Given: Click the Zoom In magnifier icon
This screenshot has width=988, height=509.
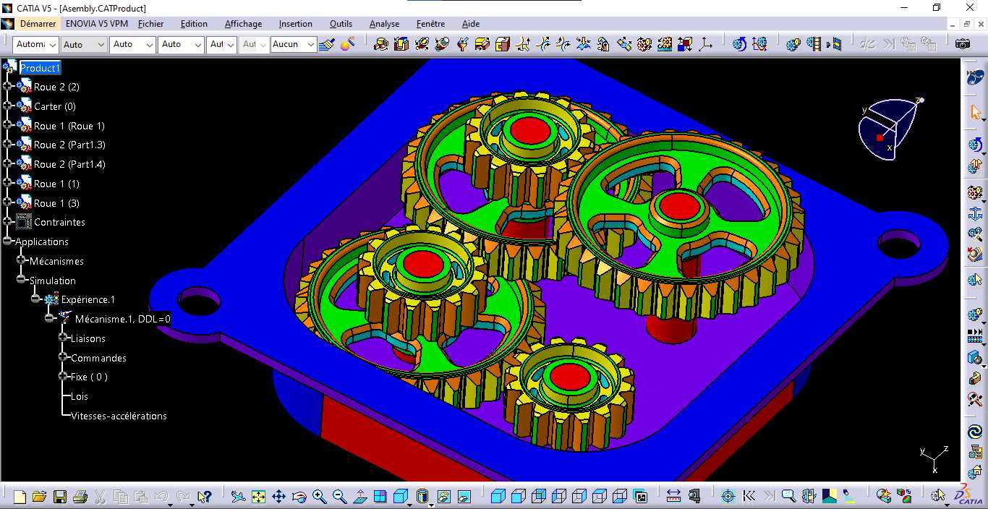Looking at the screenshot, I should click(319, 497).
